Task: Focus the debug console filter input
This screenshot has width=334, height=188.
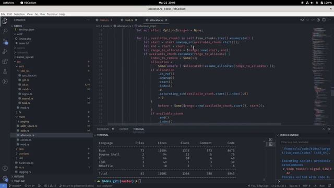Action: tap(305, 142)
